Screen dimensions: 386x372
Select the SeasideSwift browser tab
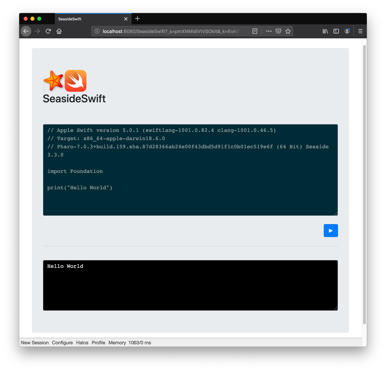pyautogui.click(x=93, y=19)
